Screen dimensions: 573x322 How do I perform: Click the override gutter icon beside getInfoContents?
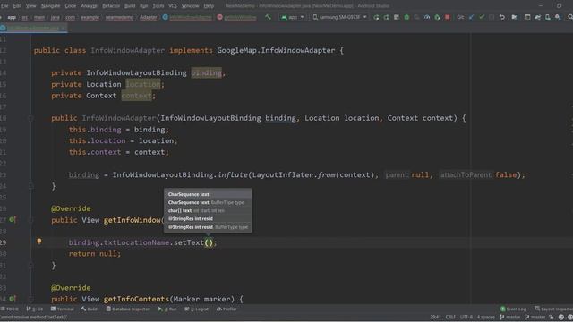(12, 299)
